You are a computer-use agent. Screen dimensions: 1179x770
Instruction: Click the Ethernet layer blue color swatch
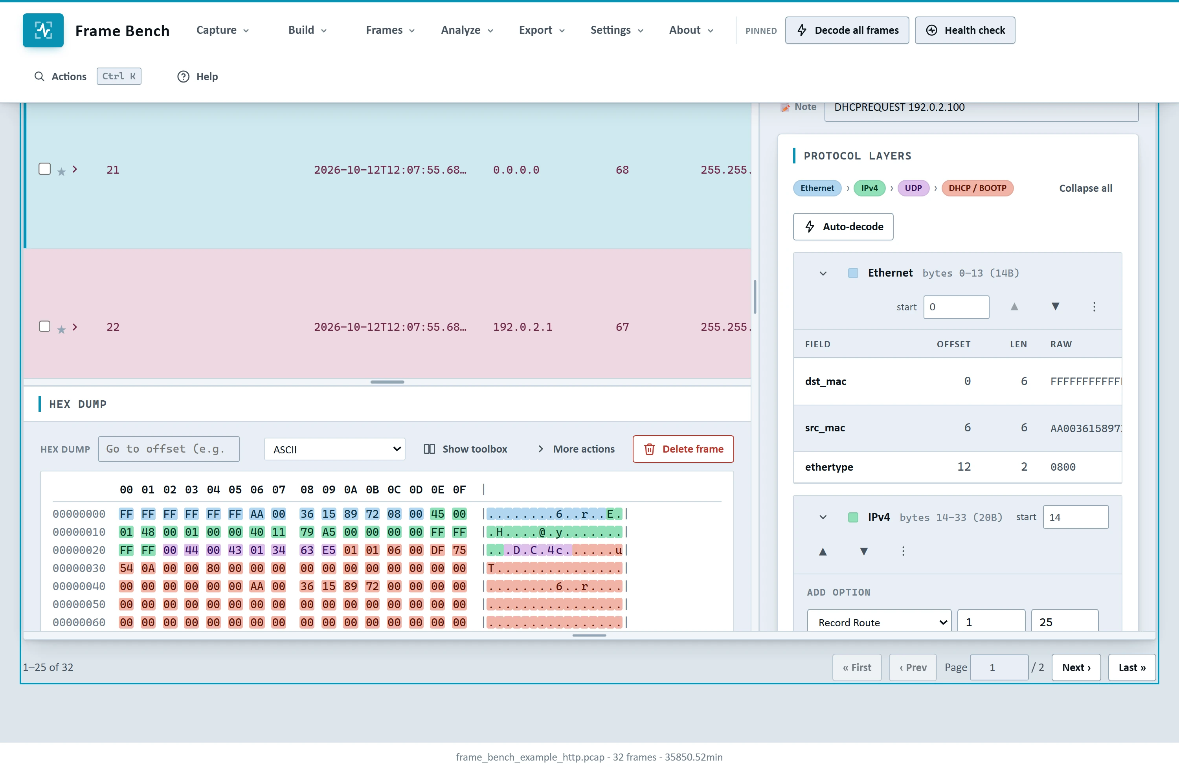click(853, 273)
